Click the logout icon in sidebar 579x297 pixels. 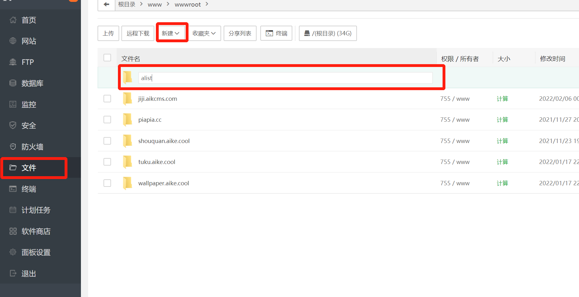click(13, 274)
